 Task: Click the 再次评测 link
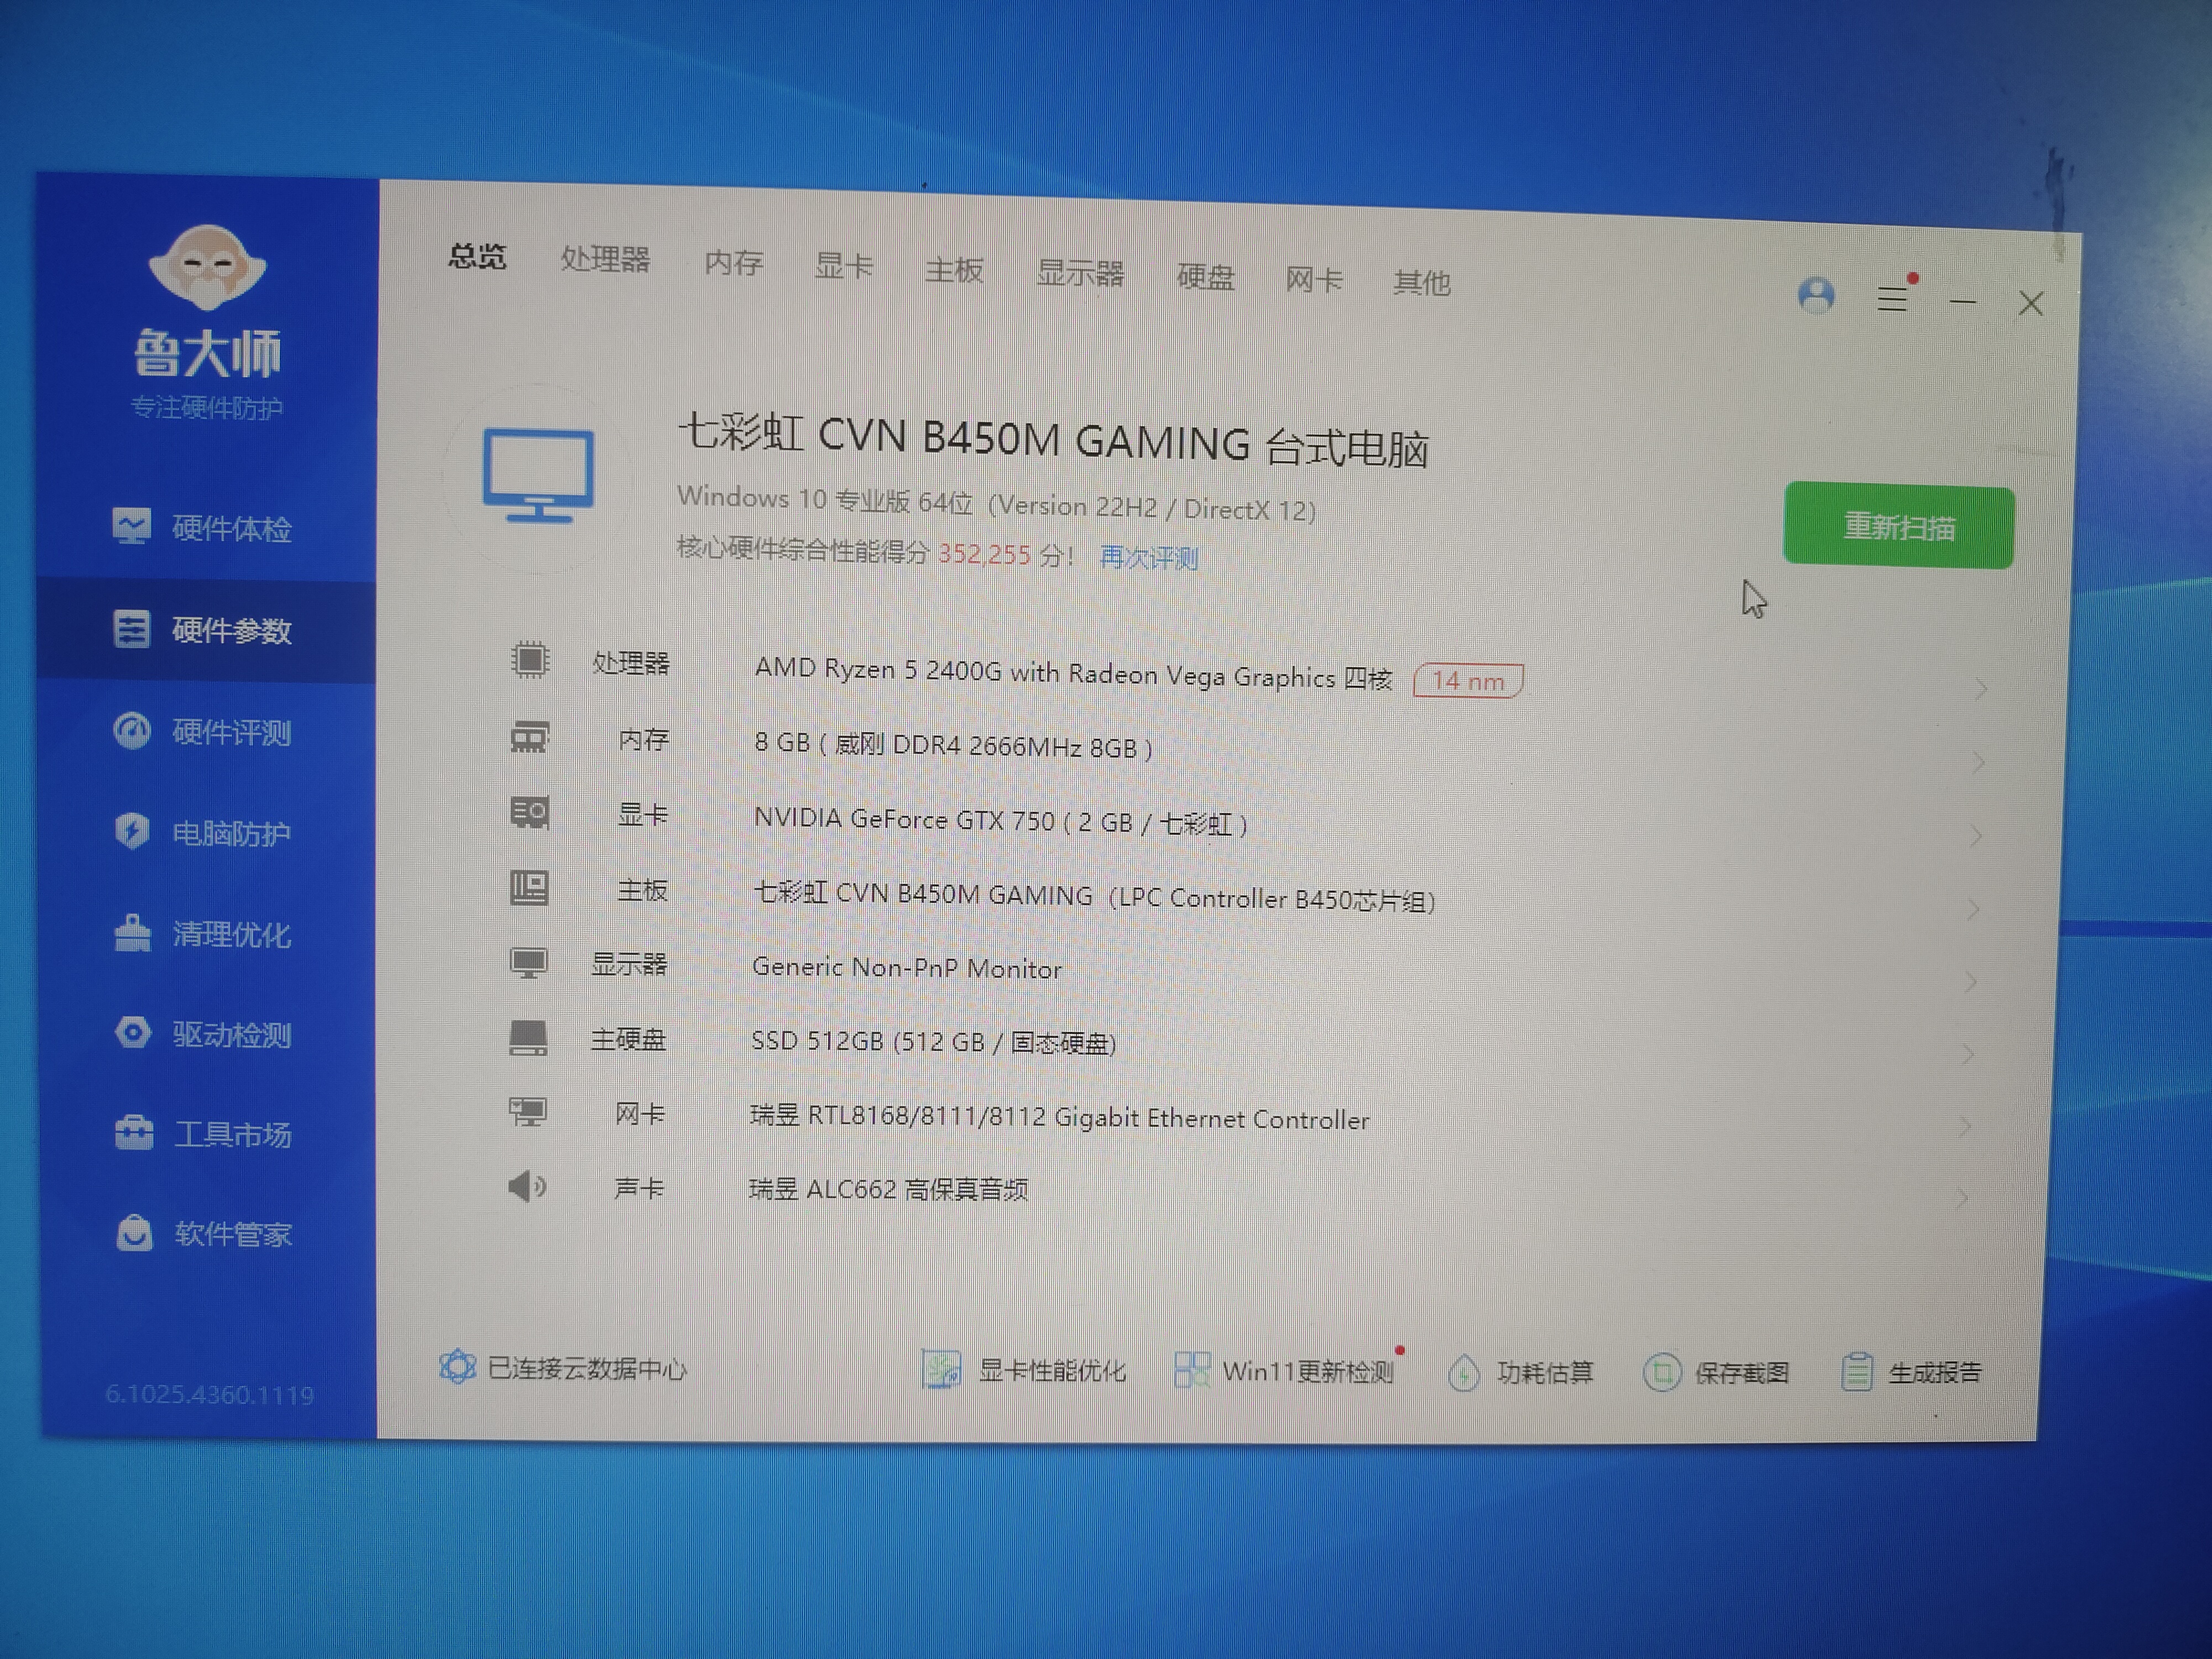[1148, 557]
